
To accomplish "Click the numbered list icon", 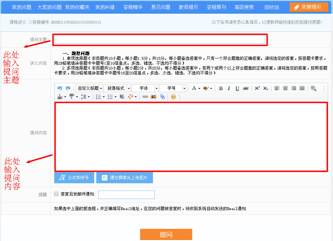I will (98, 96).
